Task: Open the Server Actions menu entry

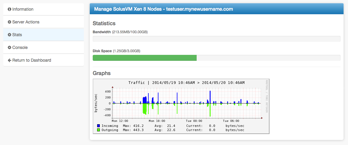Action: click(x=26, y=22)
